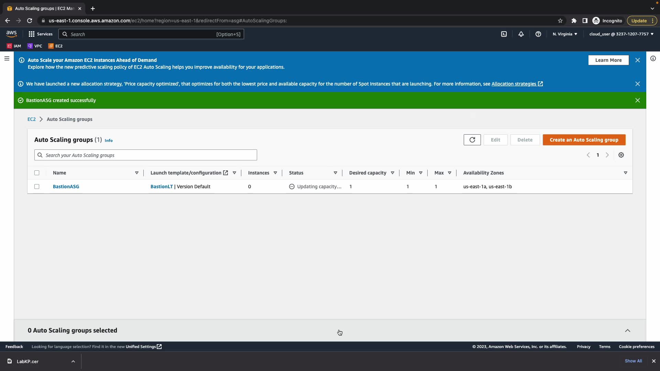Open the Services grid menu

(40, 34)
